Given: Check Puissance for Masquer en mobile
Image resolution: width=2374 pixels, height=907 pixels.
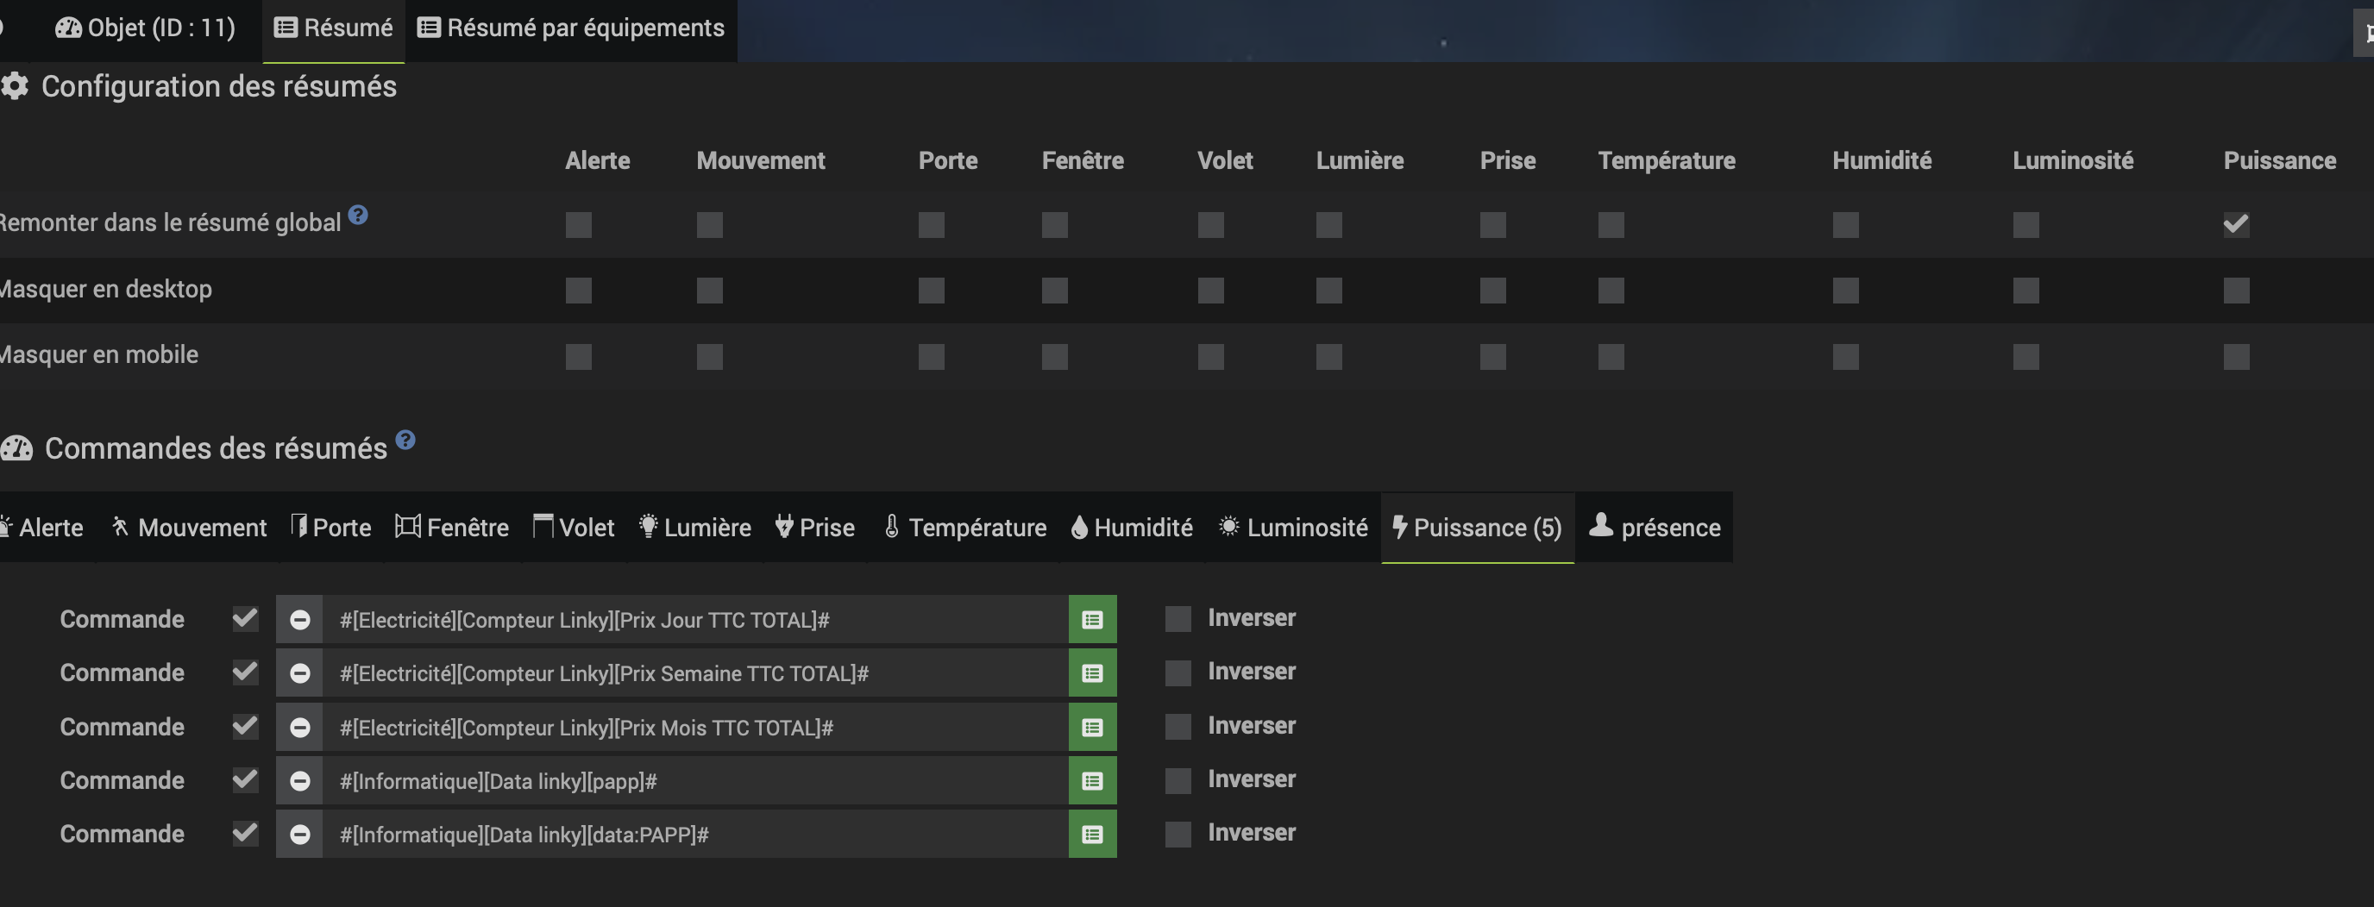Looking at the screenshot, I should (x=2236, y=357).
